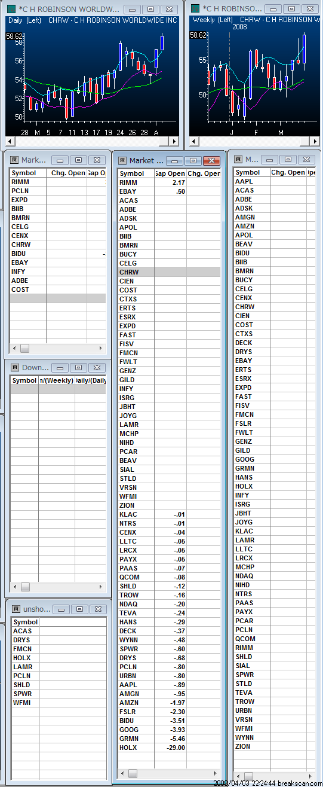
Task: Select TEVA row with -.24 gap
Action: (x=169, y=613)
